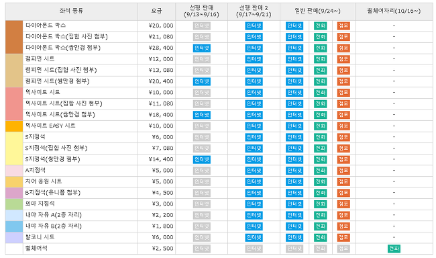Click the price ¥18,400
436x258 pixels.
[x=161, y=115]
